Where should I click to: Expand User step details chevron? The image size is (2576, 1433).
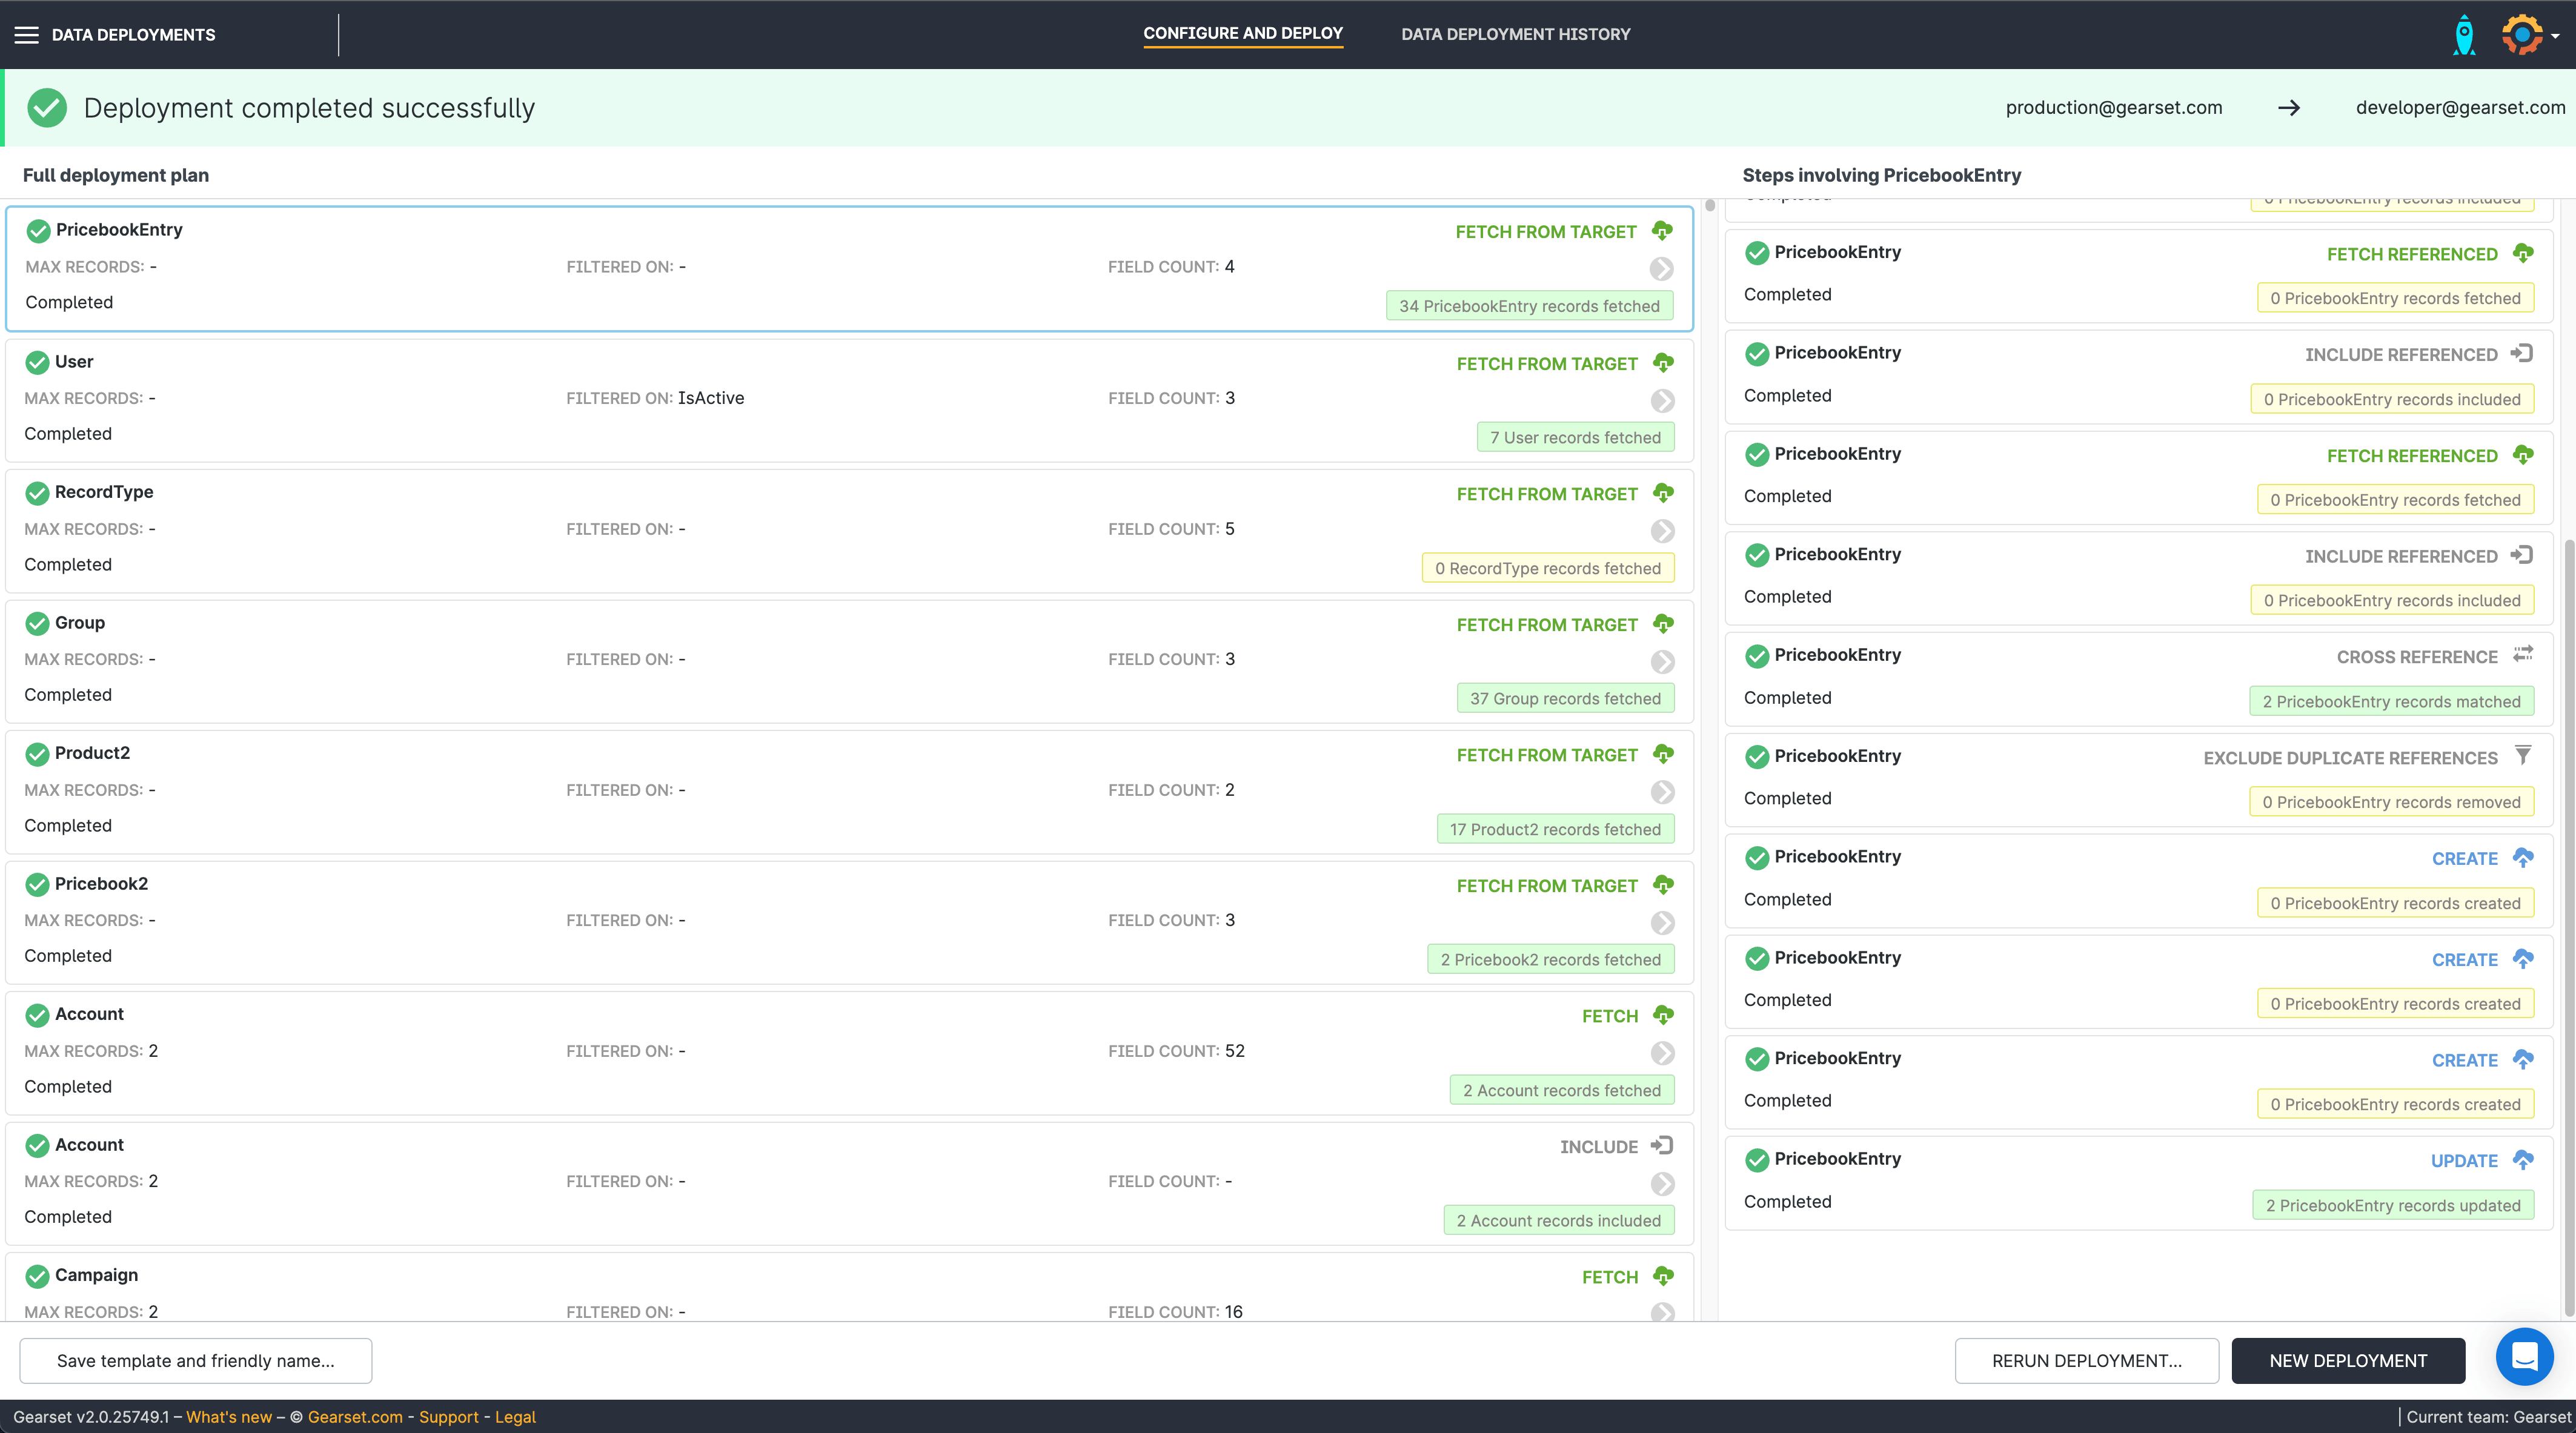(x=1662, y=401)
